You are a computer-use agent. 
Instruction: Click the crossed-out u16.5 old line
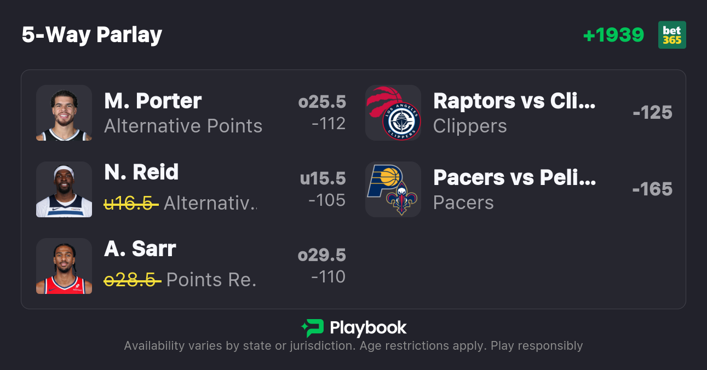pyautogui.click(x=131, y=203)
